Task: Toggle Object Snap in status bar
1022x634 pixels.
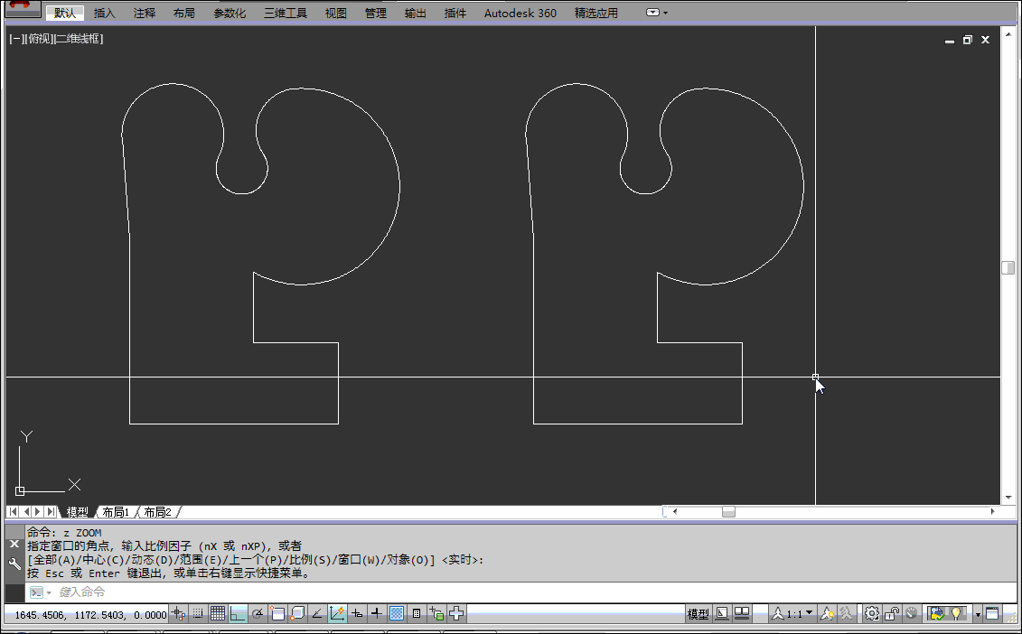Action: pyautogui.click(x=277, y=613)
